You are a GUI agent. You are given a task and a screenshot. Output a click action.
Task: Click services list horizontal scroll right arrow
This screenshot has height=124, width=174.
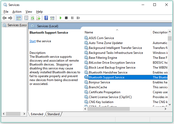pos(165,109)
